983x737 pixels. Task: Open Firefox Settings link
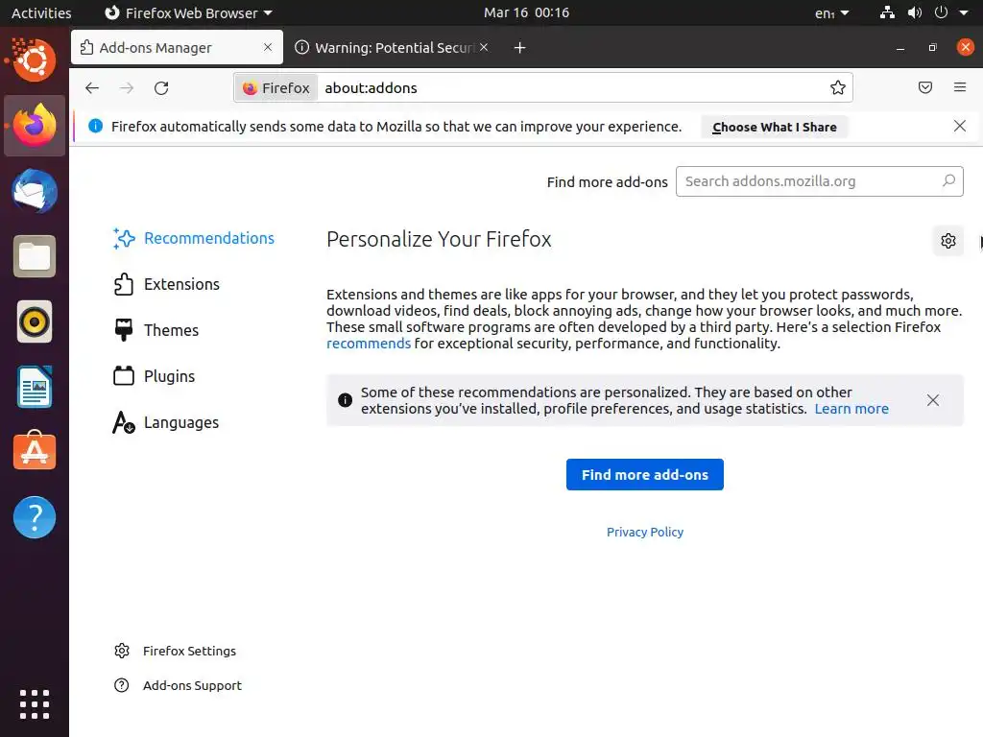click(175, 652)
